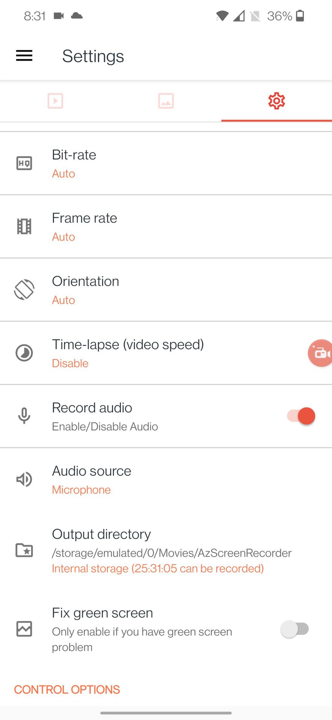Enable the Fix green screen switch

click(x=295, y=629)
